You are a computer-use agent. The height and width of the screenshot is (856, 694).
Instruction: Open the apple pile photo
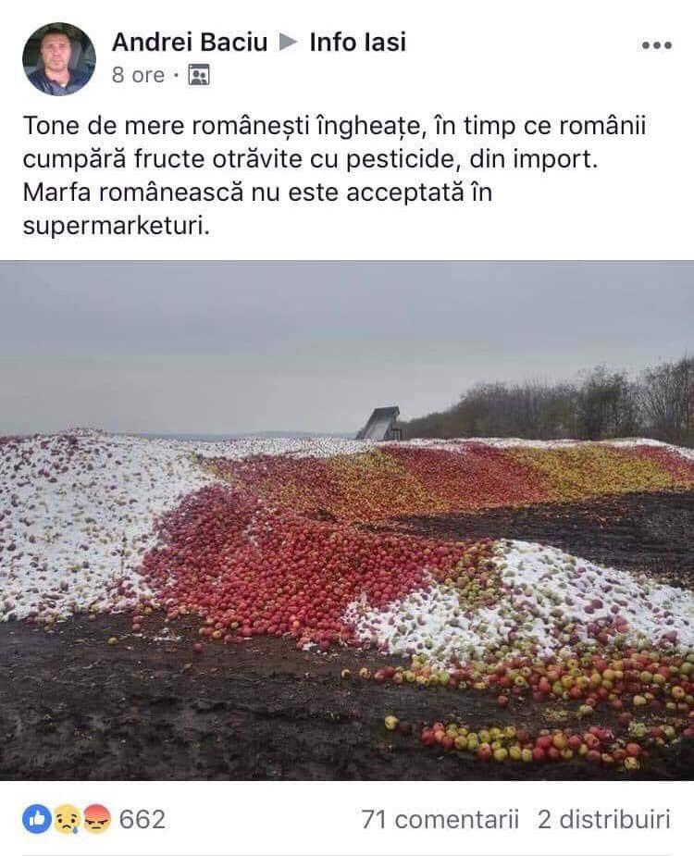coord(347,520)
